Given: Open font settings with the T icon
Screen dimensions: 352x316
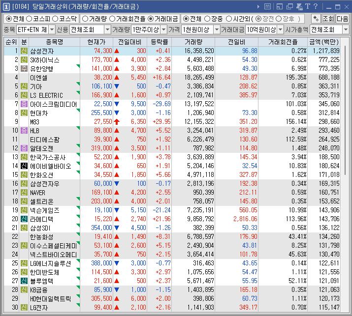Looking at the screenshot, I should point(308,6).
